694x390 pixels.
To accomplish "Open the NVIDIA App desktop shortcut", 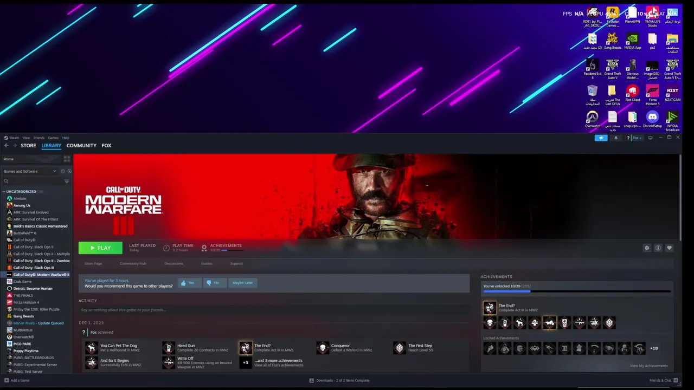I will point(632,41).
